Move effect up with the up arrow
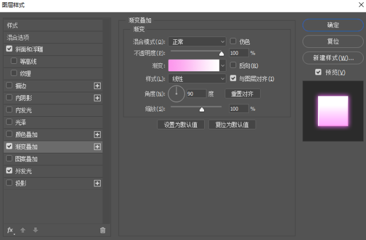Image resolution: width=366 pixels, height=240 pixels. (23, 230)
